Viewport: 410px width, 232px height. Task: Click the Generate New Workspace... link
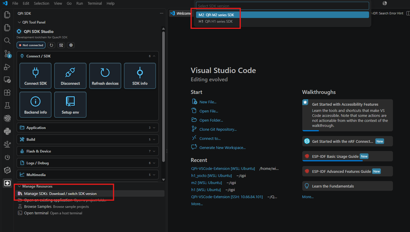222,148
